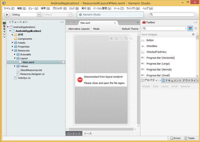Click the zoom-in magnifier in designer
Viewport: 200px width, 142px height.
pos(126,38)
